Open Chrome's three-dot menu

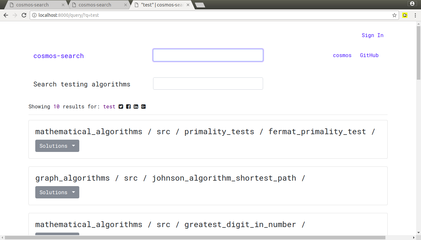tap(415, 15)
